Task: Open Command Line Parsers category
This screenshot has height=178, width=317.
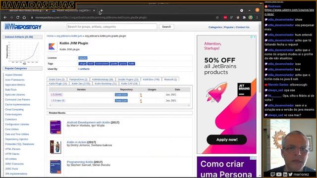Action: click(x=18, y=100)
